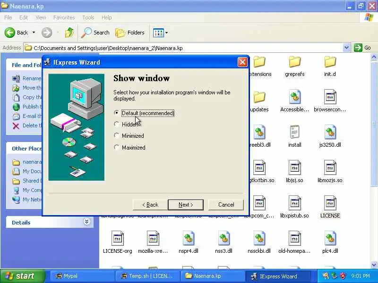Open the Views toolbar button

pyautogui.click(x=158, y=33)
